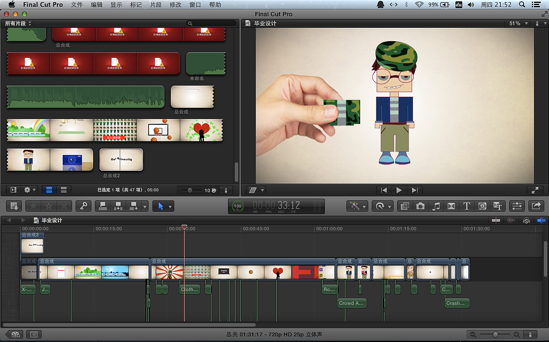Screen dimensions: 549x342
Task: Open the 片段 menu
Action: tap(156, 5)
